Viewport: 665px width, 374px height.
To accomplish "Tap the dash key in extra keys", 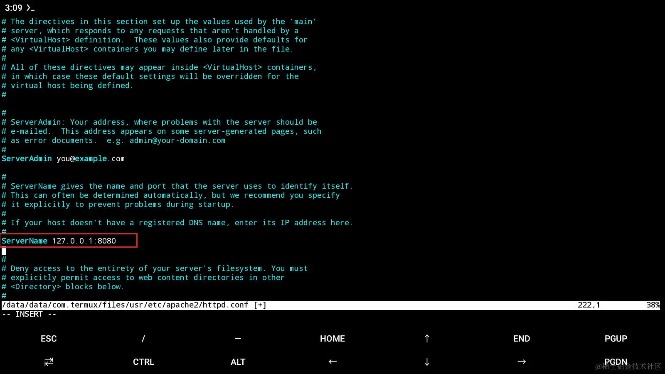I will point(238,339).
